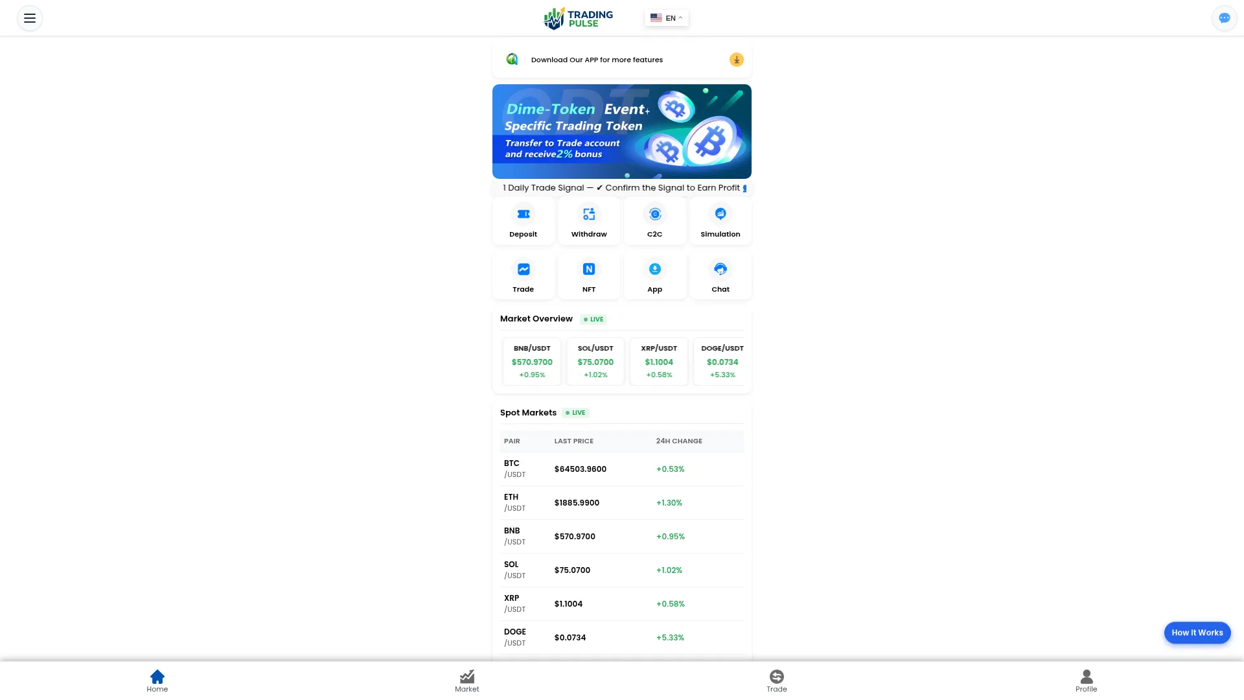Go to the Home tab
1244x700 pixels.
157,681
